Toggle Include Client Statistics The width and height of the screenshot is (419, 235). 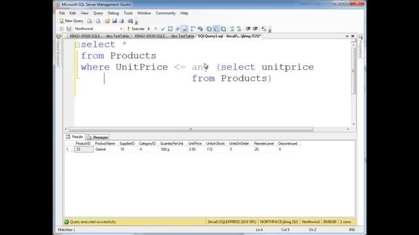(x=200, y=29)
